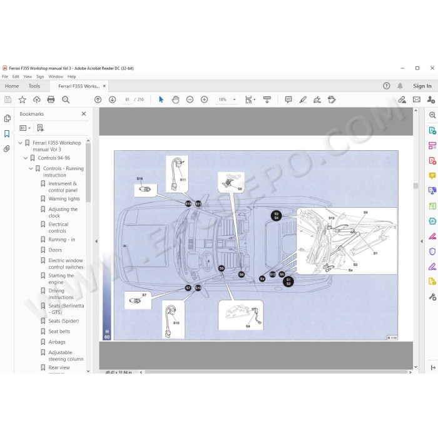Open the Sign menu
Image resolution: width=438 pixels, height=438 pixels.
click(40, 76)
